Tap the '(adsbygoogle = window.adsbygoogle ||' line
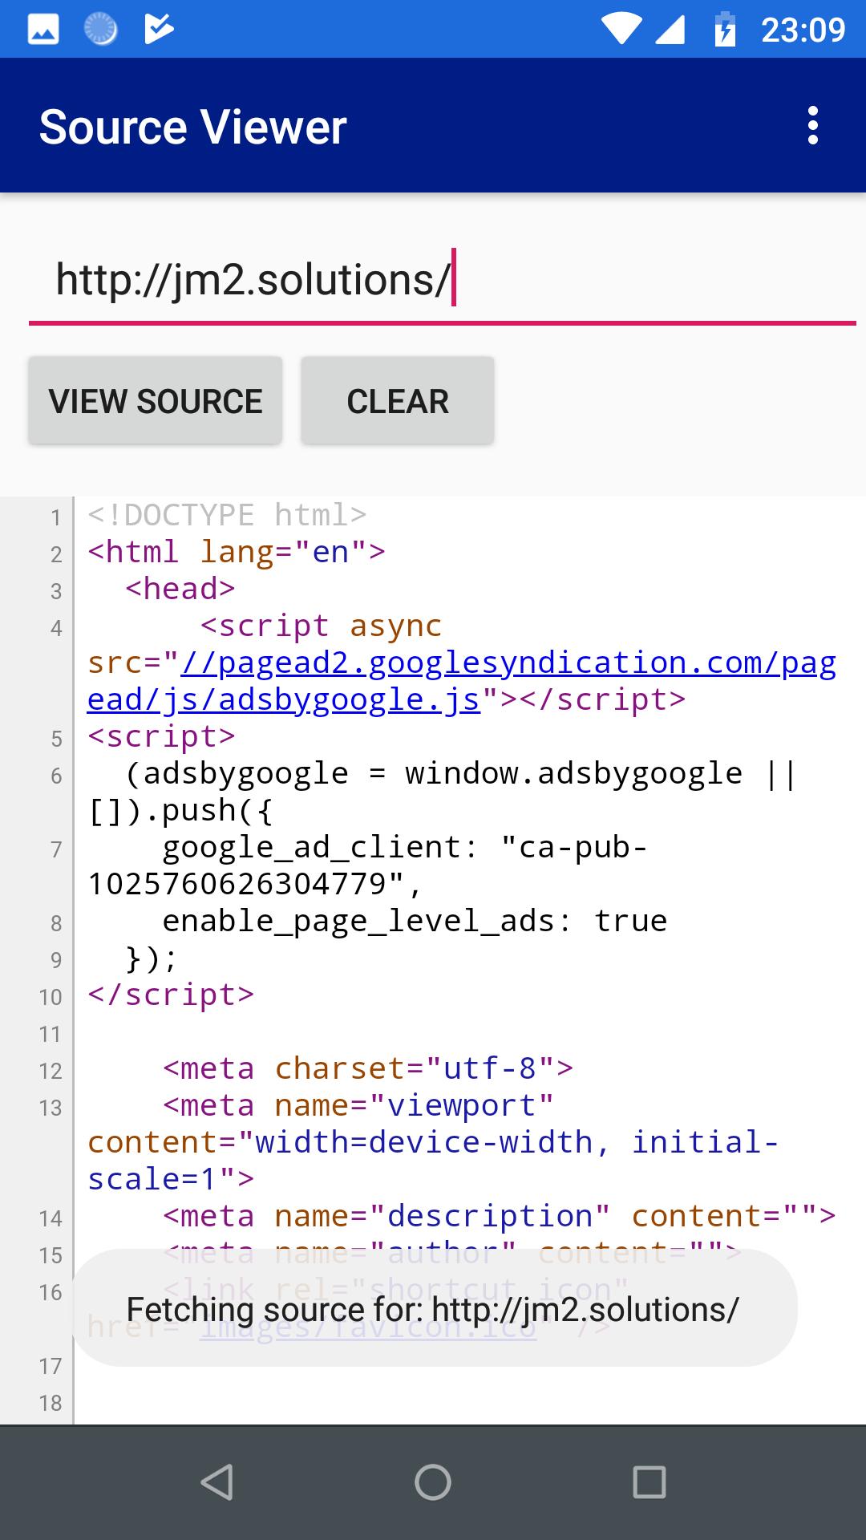 click(461, 773)
